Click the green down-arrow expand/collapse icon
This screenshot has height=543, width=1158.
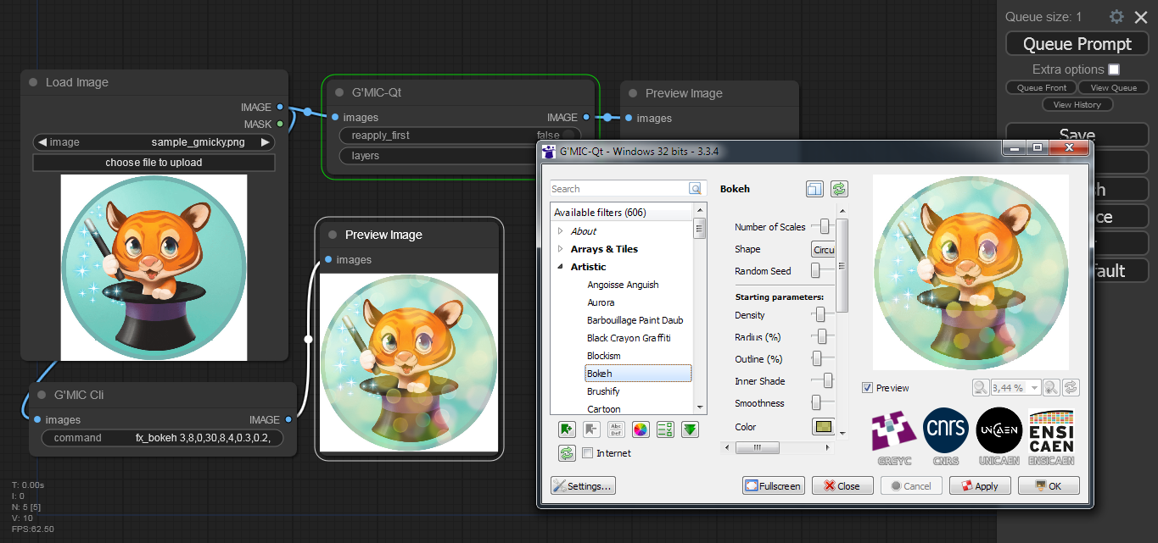pyautogui.click(x=690, y=429)
